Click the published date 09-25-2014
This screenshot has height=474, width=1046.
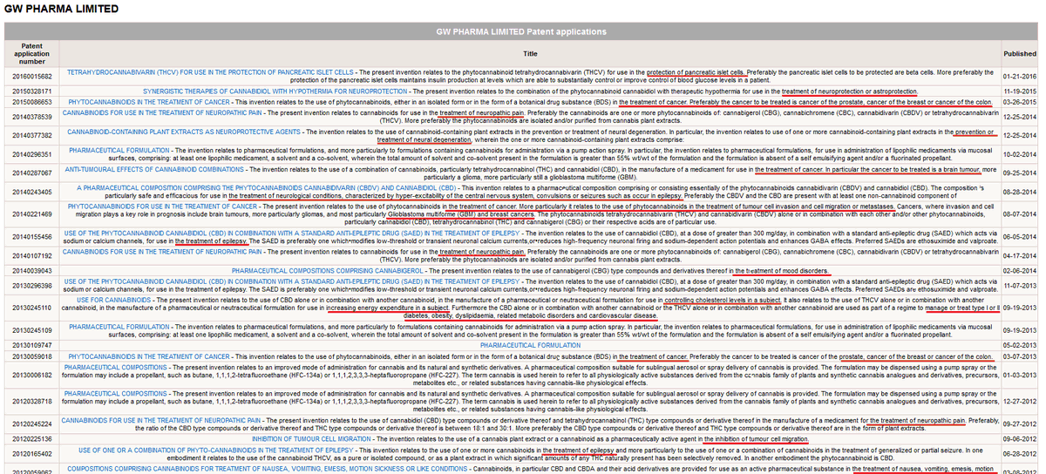click(1020, 173)
